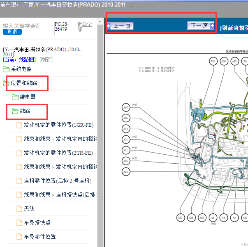Go to previous page with 上一页
Image resolution: width=248 pixels, height=247 pixels.
[x=120, y=26]
